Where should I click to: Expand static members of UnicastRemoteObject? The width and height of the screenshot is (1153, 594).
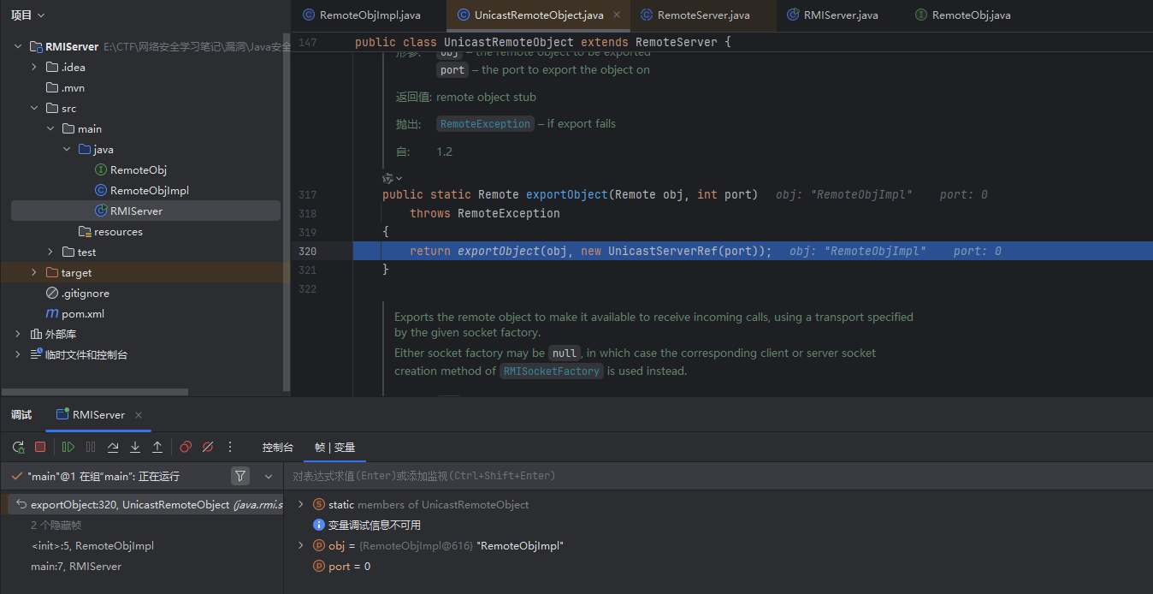(x=300, y=504)
